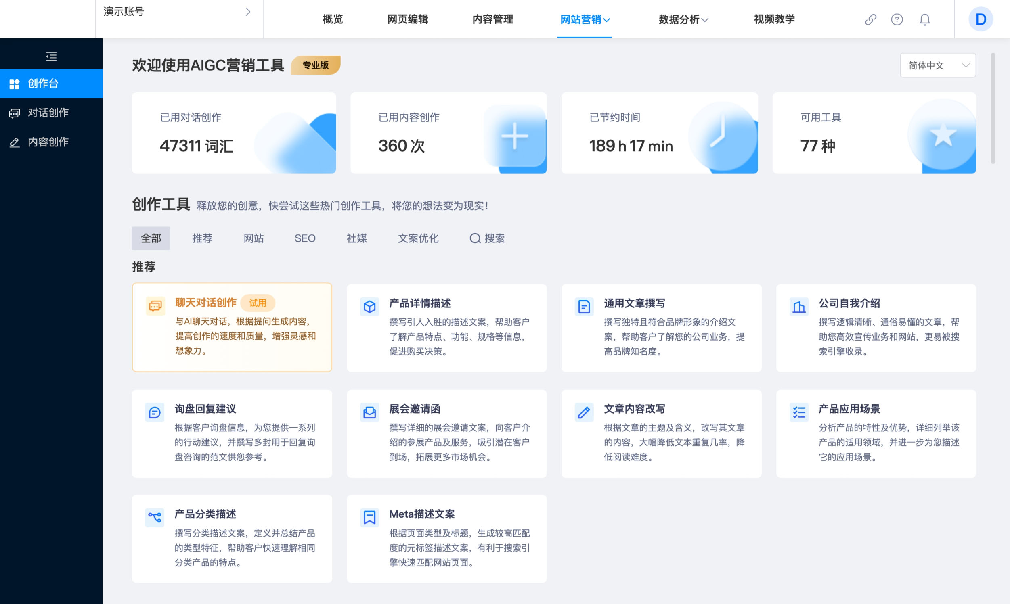
Task: Select the 文案优化 tab
Action: tap(418, 238)
